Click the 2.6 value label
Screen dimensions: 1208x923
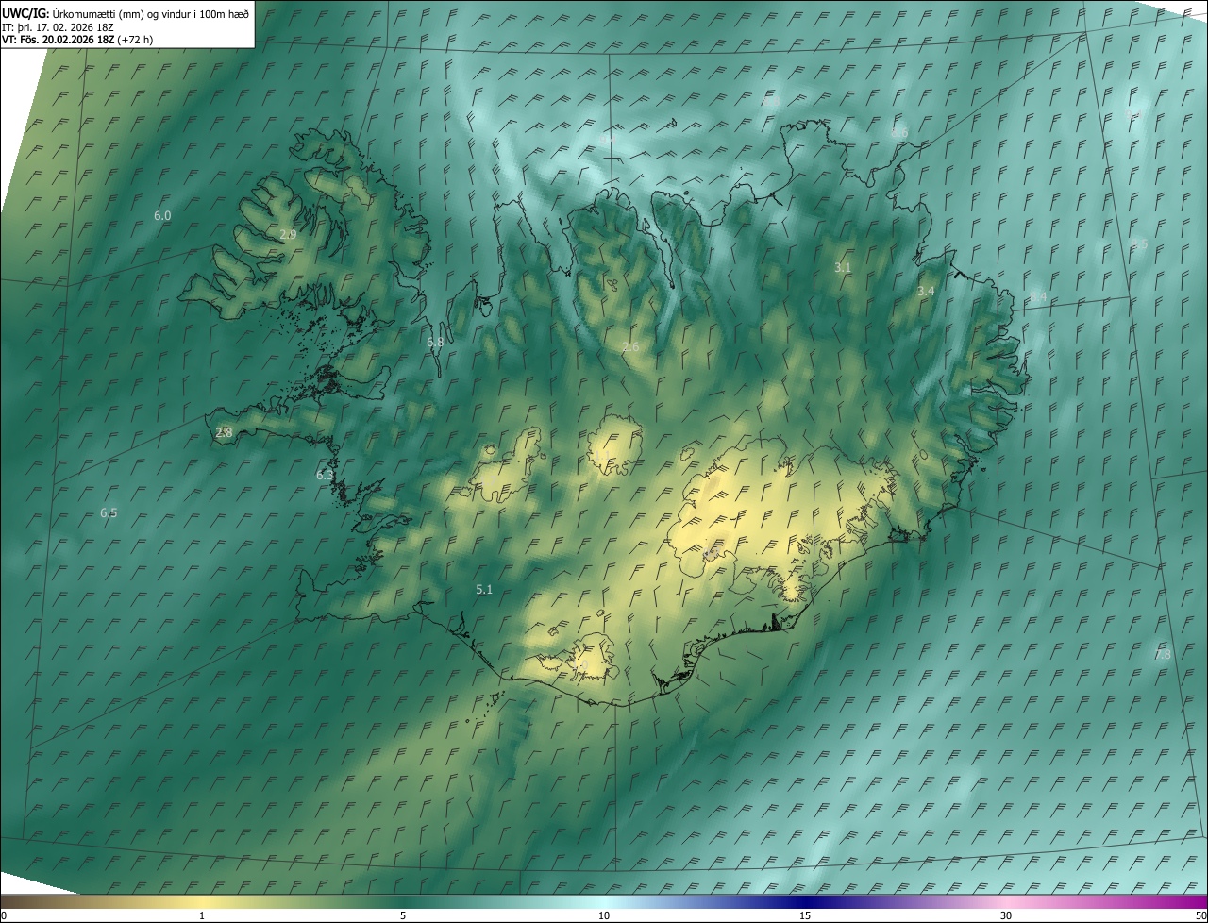tap(630, 347)
